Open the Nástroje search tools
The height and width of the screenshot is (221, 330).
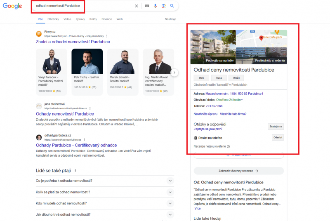(170, 19)
